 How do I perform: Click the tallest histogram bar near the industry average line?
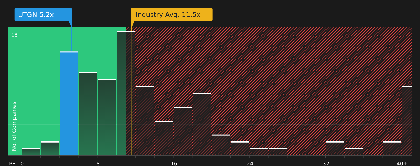click(x=126, y=93)
